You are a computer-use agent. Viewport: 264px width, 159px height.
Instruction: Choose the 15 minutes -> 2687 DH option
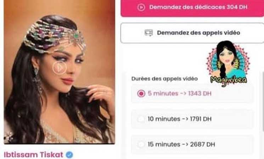pyautogui.click(x=192, y=145)
